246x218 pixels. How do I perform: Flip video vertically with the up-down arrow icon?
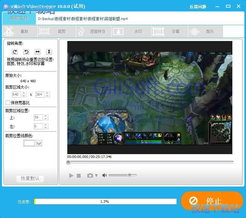[49, 52]
